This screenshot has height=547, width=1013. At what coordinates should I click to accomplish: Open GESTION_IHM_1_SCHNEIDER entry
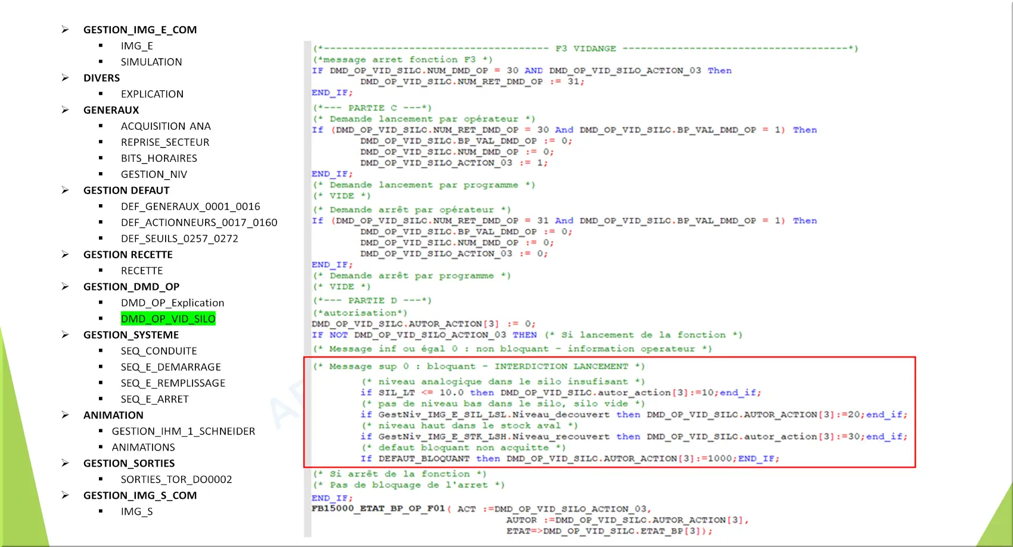click(x=184, y=432)
